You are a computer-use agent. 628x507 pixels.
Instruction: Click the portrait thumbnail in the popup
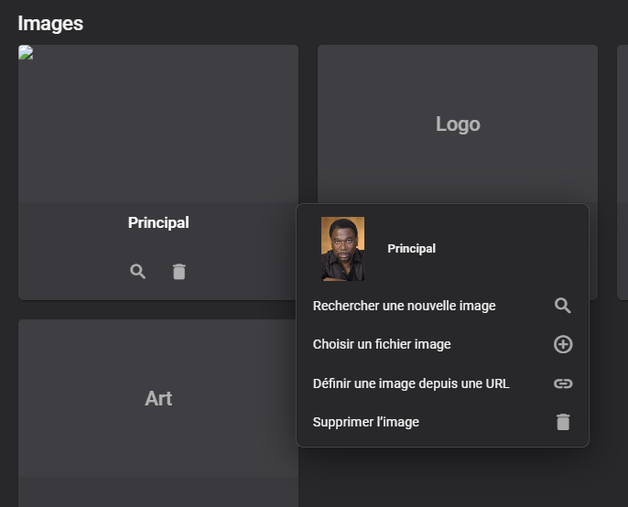point(342,248)
